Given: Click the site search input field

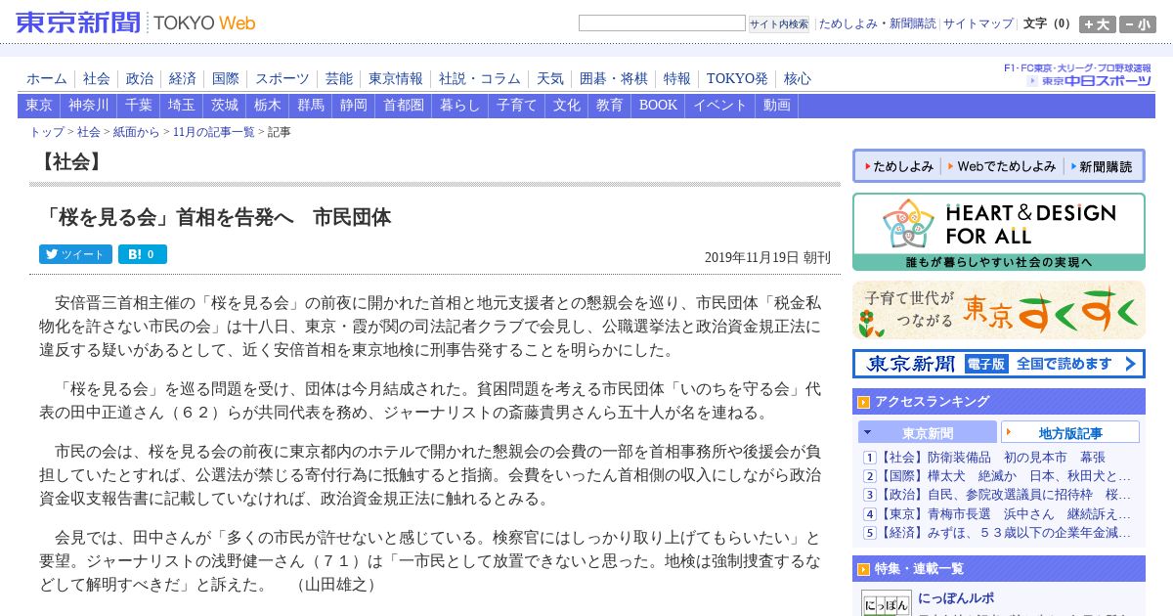Looking at the screenshot, I should point(662,23).
